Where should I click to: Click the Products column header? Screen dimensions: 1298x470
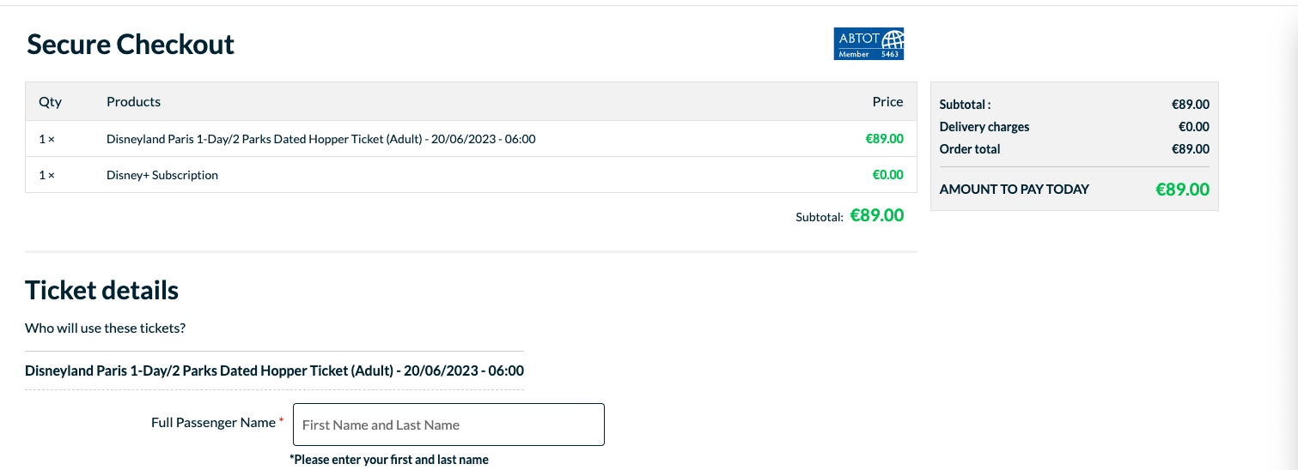coord(133,101)
